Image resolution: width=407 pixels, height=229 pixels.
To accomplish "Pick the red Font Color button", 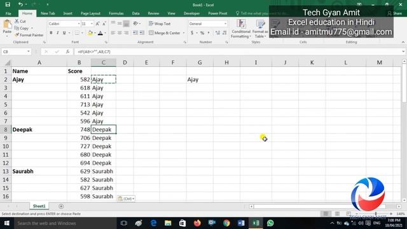I will [100, 33].
